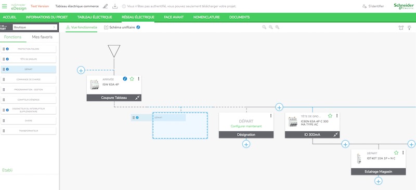This screenshot has width=416, height=190.
Task: Select Divers function
Action: pyautogui.click(x=29, y=120)
